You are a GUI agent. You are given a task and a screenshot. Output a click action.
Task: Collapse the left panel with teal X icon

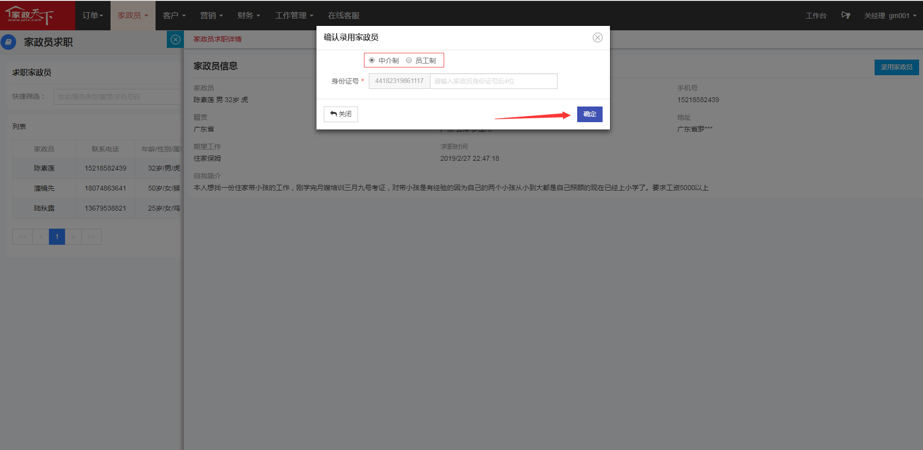[175, 40]
